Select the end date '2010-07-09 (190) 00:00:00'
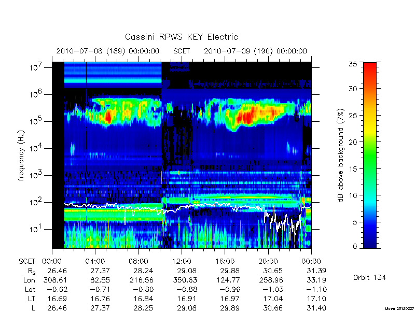This screenshot has height=311, width=415. [255, 51]
